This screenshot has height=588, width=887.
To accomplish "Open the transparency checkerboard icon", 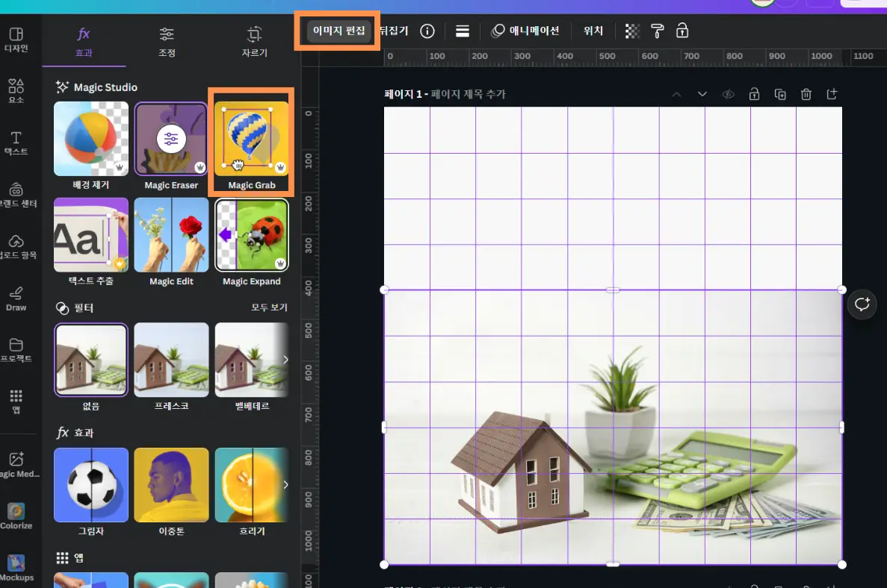I will tap(632, 31).
